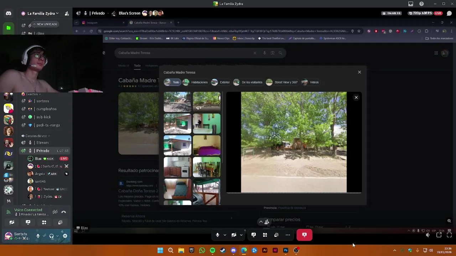Close the Cabaña Madre Teresa gallery dialog
Image resolution: width=456 pixels, height=256 pixels.
(359, 72)
